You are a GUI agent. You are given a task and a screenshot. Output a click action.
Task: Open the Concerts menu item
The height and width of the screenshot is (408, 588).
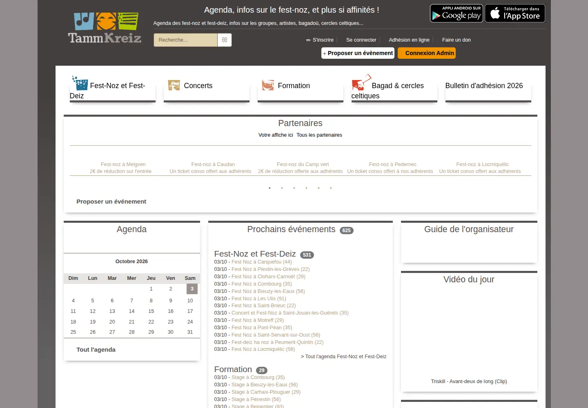pyautogui.click(x=198, y=86)
